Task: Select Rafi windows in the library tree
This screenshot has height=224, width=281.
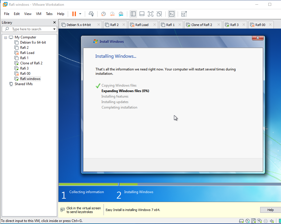Action: [x=27, y=79]
